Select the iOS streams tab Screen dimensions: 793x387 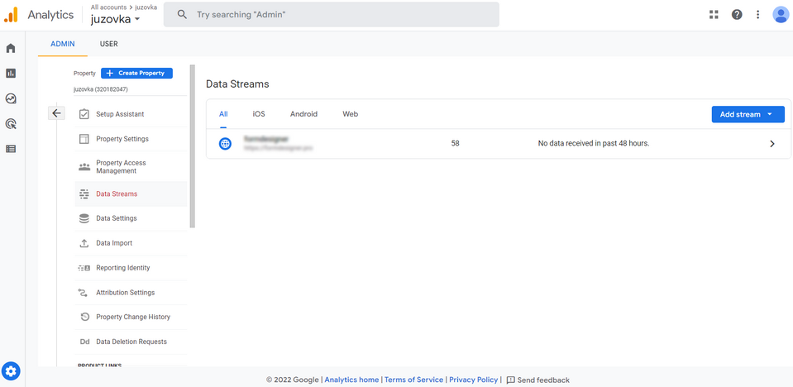pos(259,114)
